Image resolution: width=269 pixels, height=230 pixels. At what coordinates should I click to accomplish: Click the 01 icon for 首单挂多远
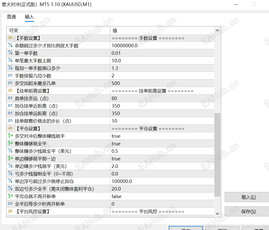click(10, 98)
